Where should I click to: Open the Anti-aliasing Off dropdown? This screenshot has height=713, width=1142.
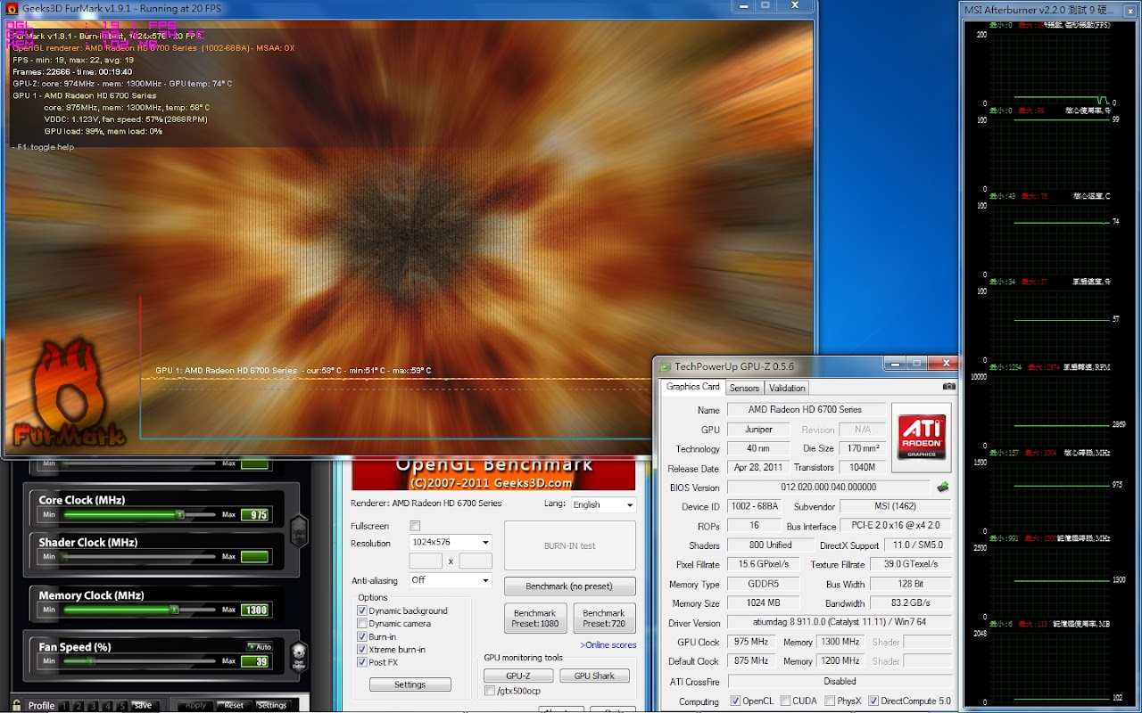click(x=451, y=580)
